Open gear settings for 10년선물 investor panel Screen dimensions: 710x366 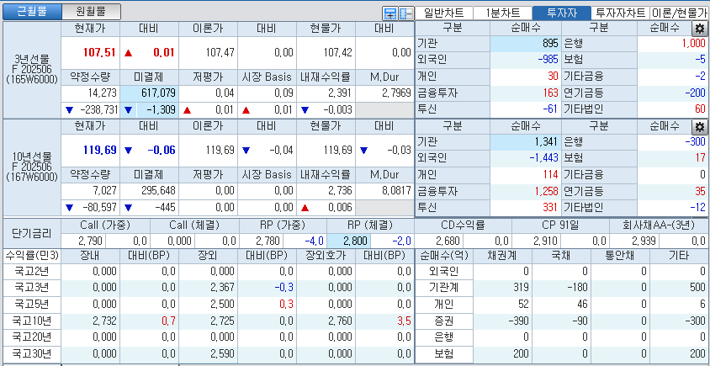[699, 127]
